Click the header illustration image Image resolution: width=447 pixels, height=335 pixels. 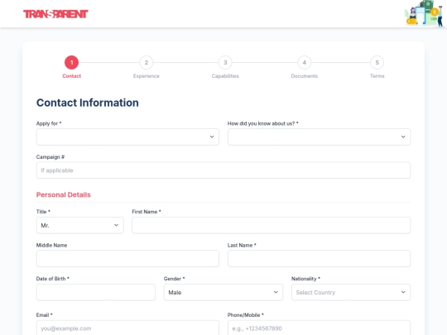[x=425, y=13]
